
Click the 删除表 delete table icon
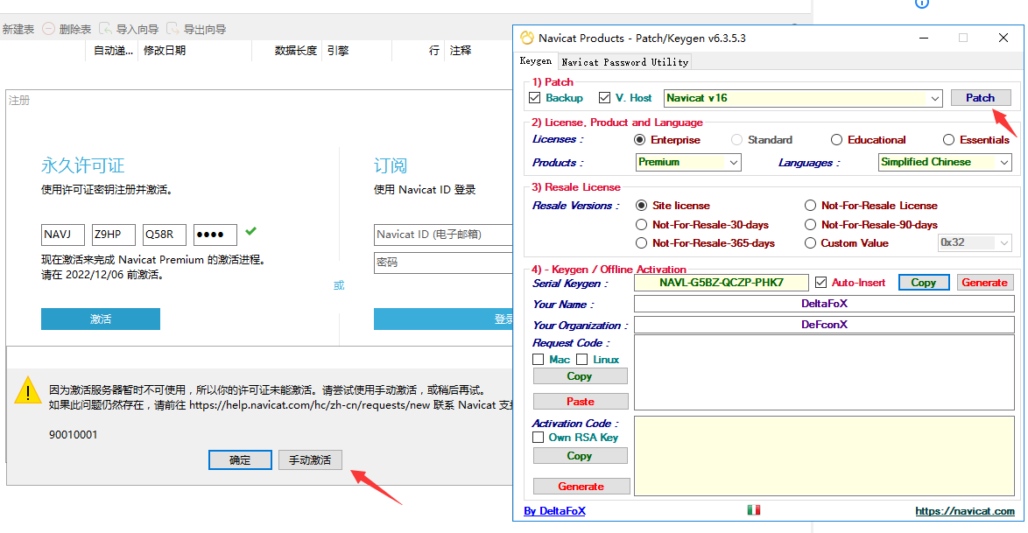pos(48,29)
